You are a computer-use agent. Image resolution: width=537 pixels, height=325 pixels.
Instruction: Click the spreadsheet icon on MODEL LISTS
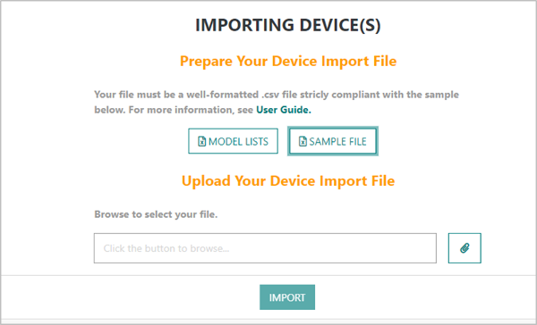202,141
